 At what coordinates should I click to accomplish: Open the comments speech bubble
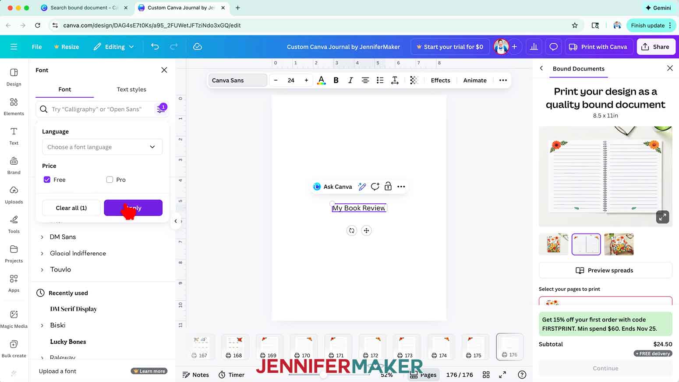554,46
